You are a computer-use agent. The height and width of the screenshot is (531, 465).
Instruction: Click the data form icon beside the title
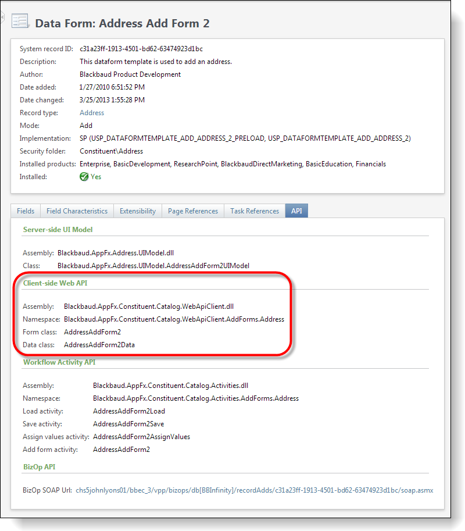[20, 22]
